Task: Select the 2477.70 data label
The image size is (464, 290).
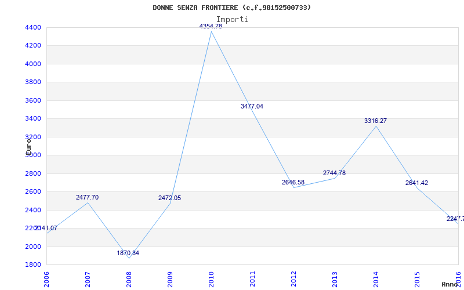Action: pos(88,197)
